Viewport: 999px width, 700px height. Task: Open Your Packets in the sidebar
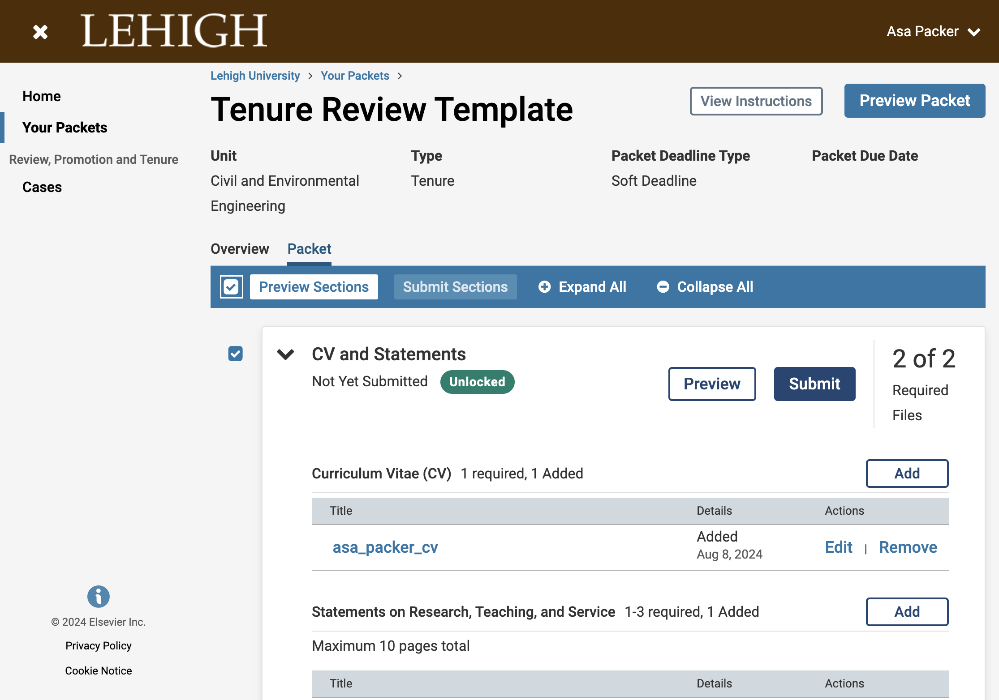(65, 128)
